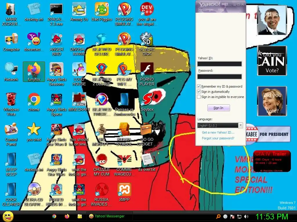Viewport: 297px width, 222px height.
Task: Open the smiley Start button
Action: [x=8, y=216]
